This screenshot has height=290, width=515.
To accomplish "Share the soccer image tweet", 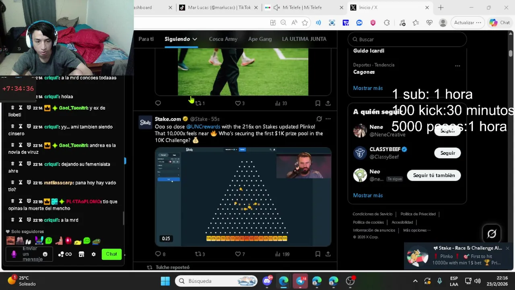I will point(328,103).
